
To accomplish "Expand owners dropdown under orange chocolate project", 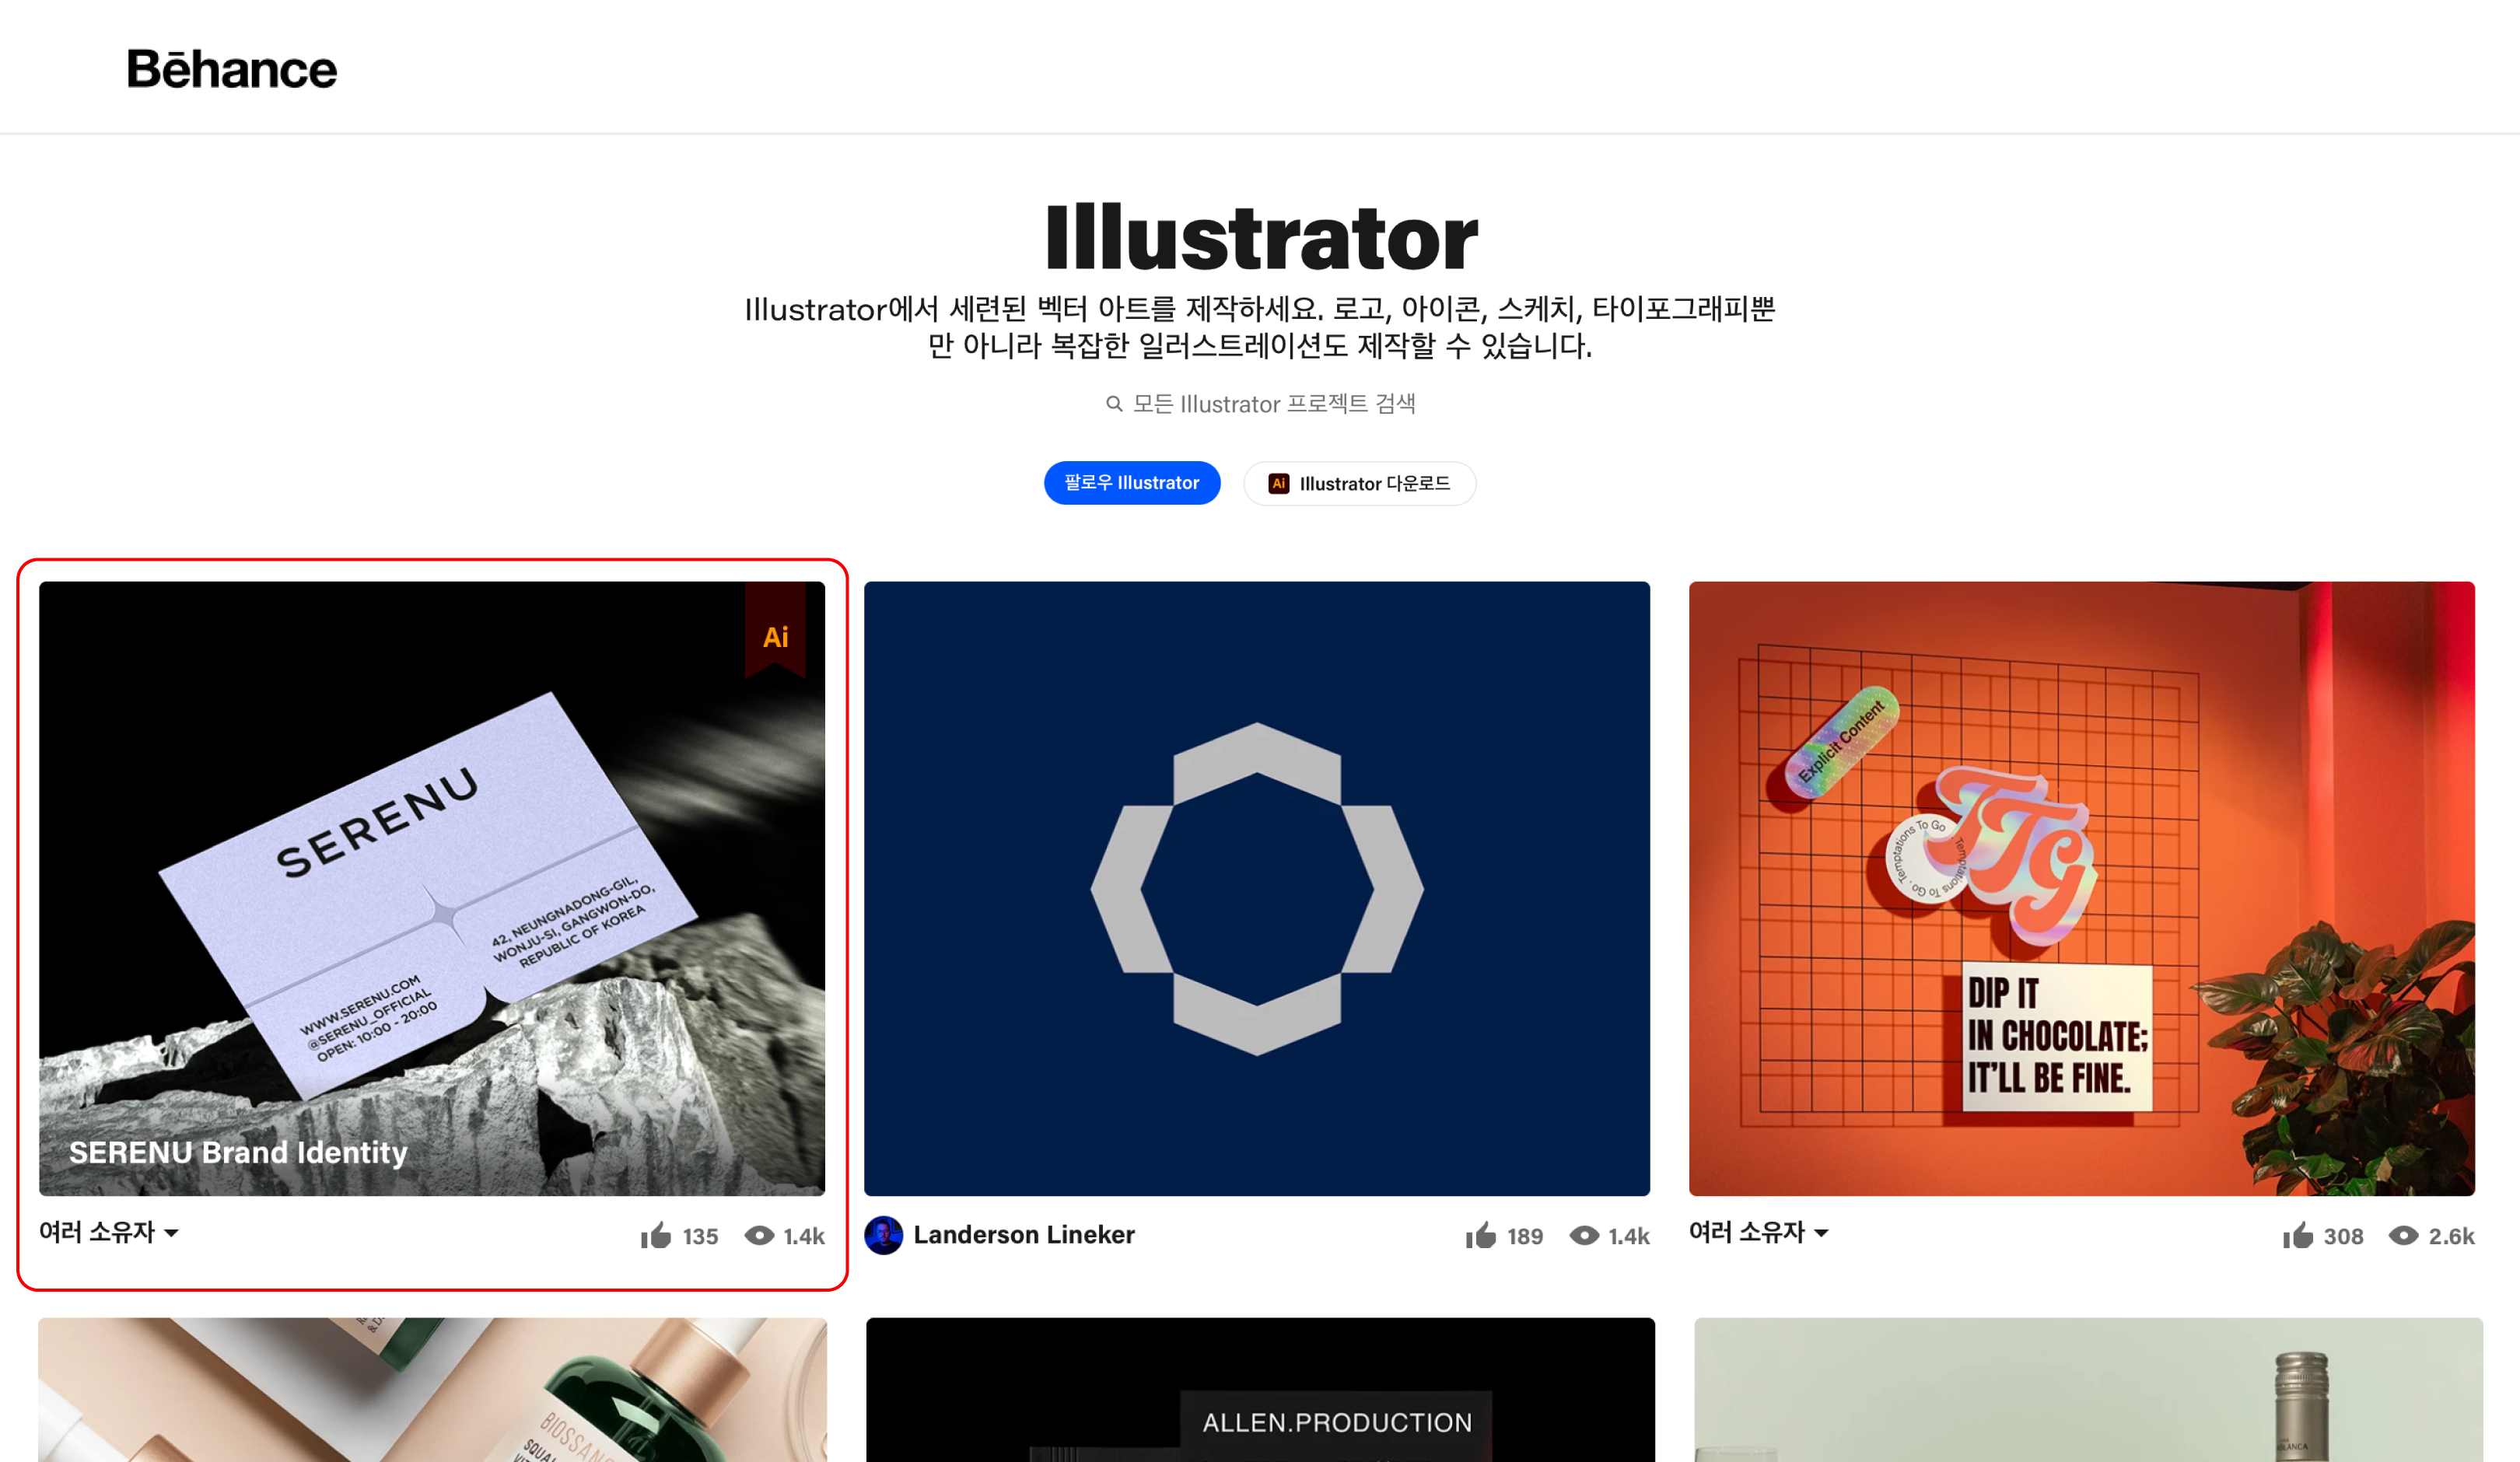I will [x=1759, y=1232].
